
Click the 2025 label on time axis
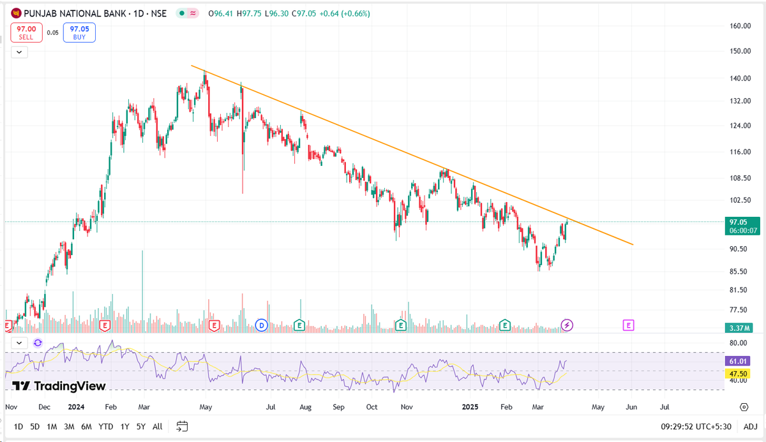470,406
